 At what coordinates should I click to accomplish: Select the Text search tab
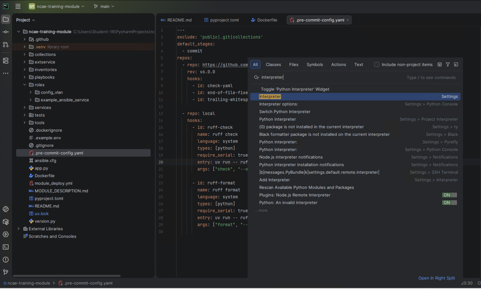(359, 65)
